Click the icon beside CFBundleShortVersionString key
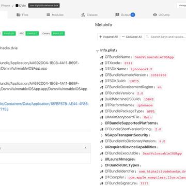 click(x=102, y=129)
